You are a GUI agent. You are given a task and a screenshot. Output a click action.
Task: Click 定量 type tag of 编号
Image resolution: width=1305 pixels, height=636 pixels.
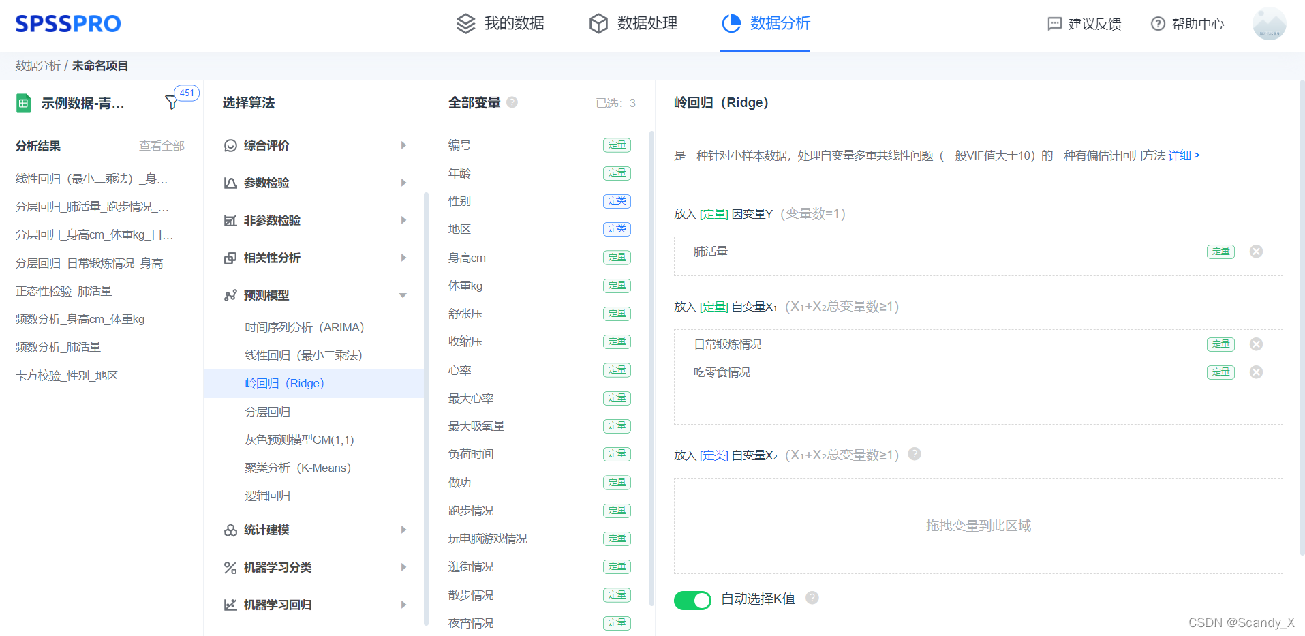617,145
